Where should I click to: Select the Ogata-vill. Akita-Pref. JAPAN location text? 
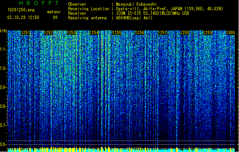pyautogui.click(x=169, y=9)
